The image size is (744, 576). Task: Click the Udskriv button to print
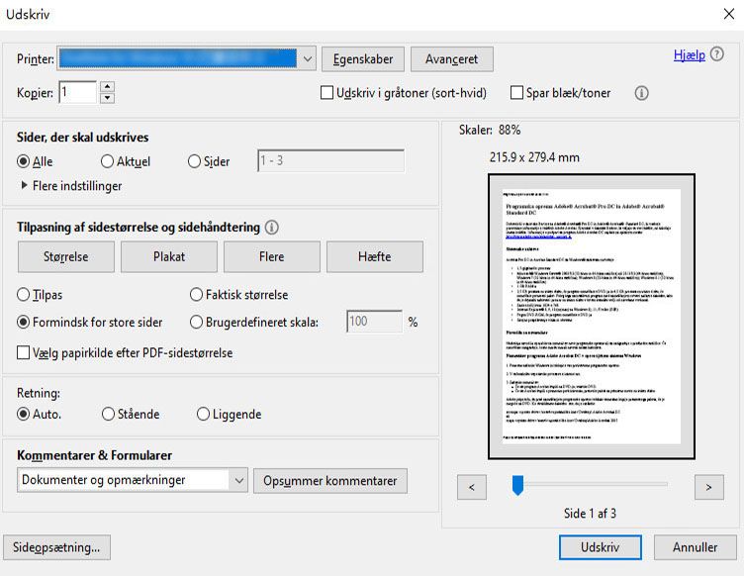point(601,547)
